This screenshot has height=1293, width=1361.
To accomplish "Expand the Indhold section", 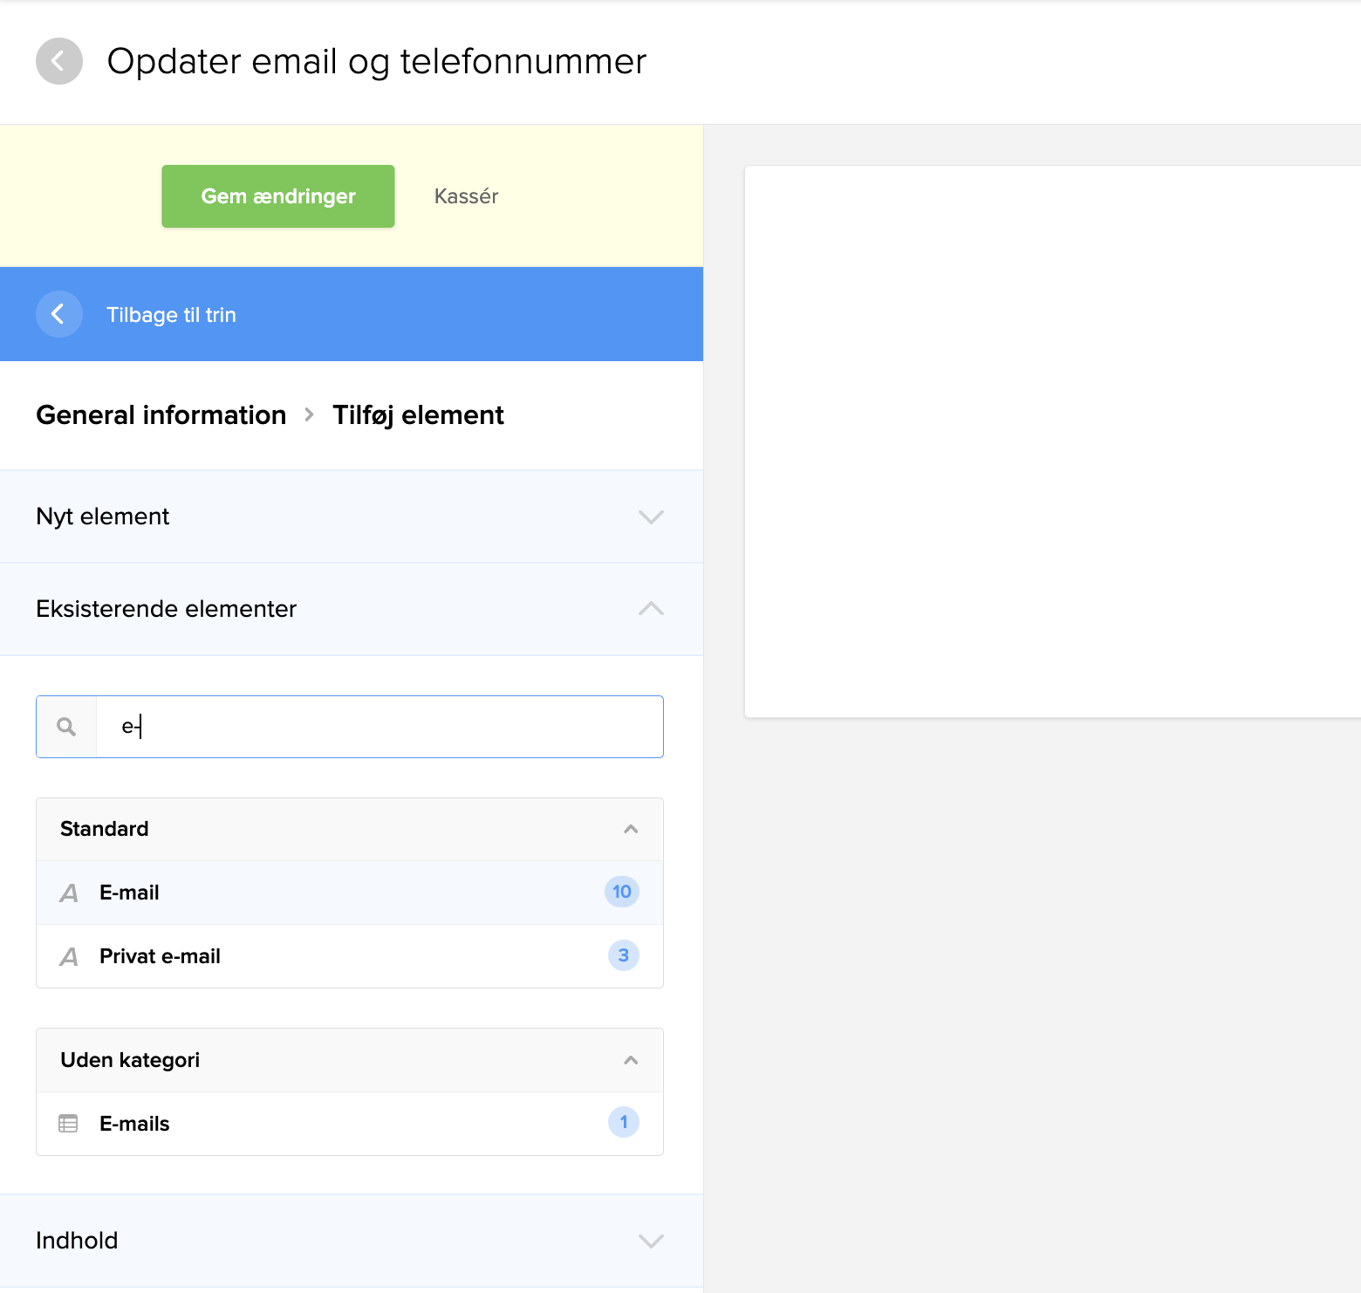I will pyautogui.click(x=651, y=1241).
